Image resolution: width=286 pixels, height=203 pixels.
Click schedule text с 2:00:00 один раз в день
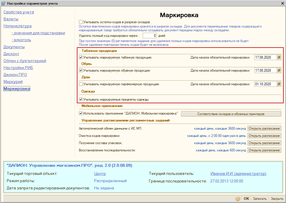tap(227, 136)
